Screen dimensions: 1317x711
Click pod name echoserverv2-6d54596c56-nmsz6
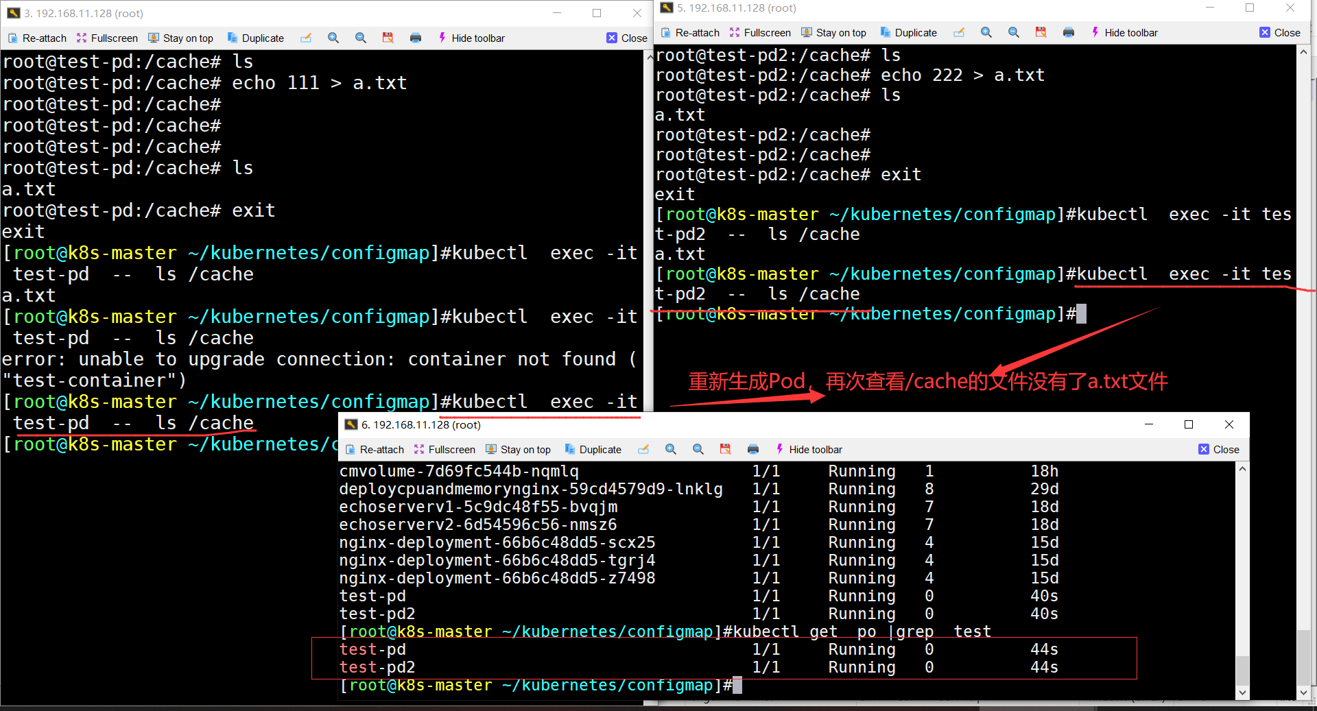[478, 525]
